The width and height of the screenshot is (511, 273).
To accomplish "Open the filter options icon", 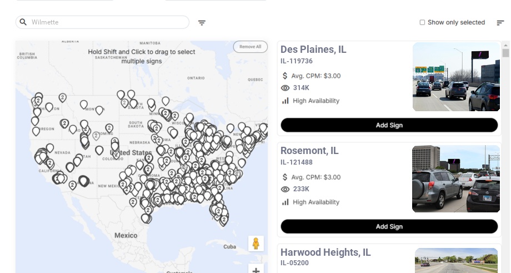I will [x=202, y=23].
